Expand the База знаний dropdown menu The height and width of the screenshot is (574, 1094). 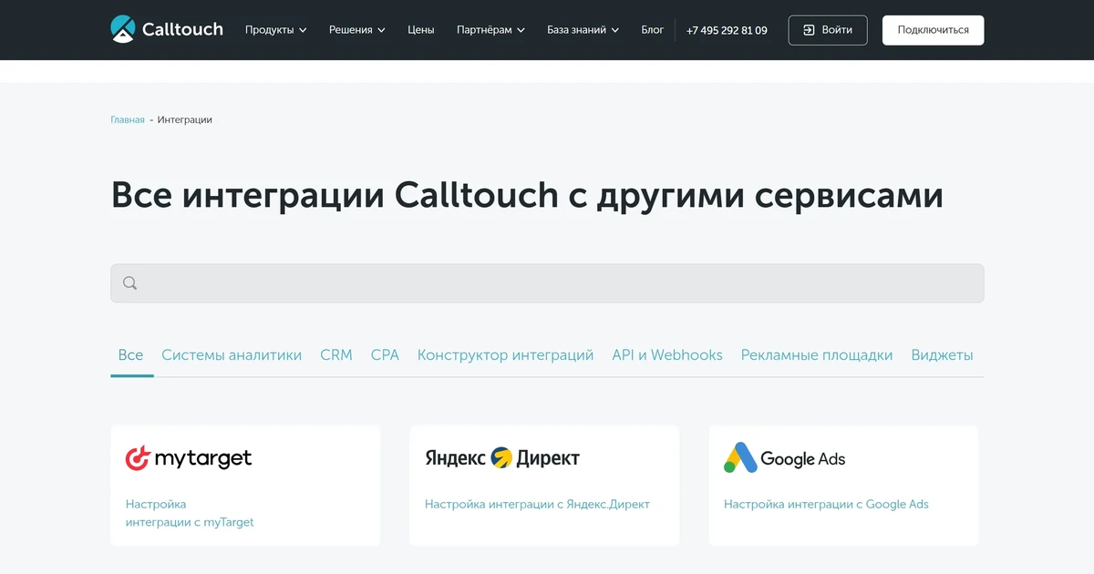[x=583, y=30]
